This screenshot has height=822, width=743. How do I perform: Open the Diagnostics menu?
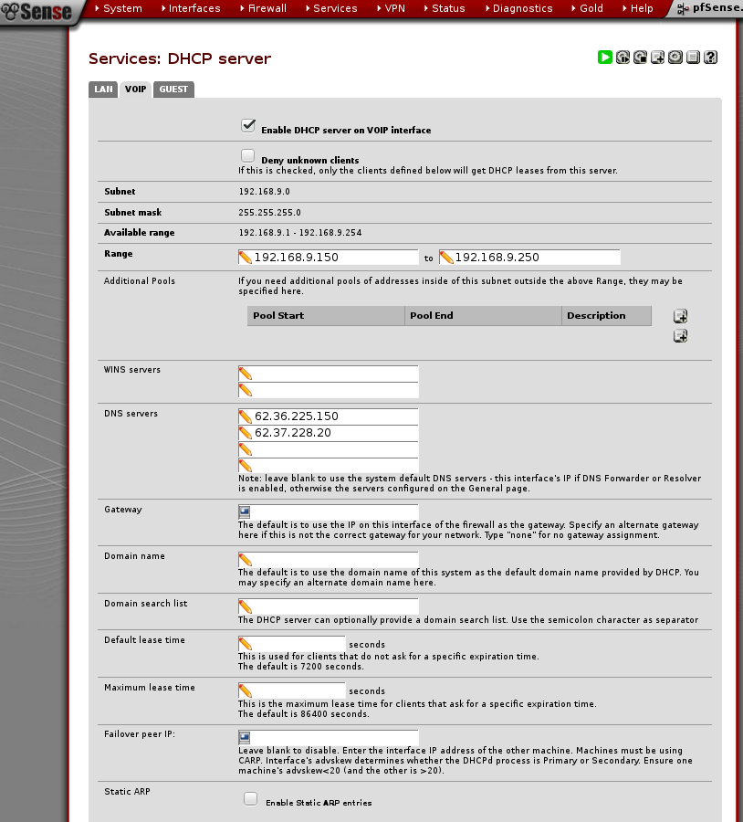(518, 8)
